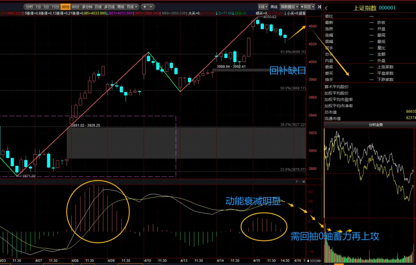Select the 5分 period
Image resolution: width=416 pixels, height=265 pixels.
pos(47,7)
